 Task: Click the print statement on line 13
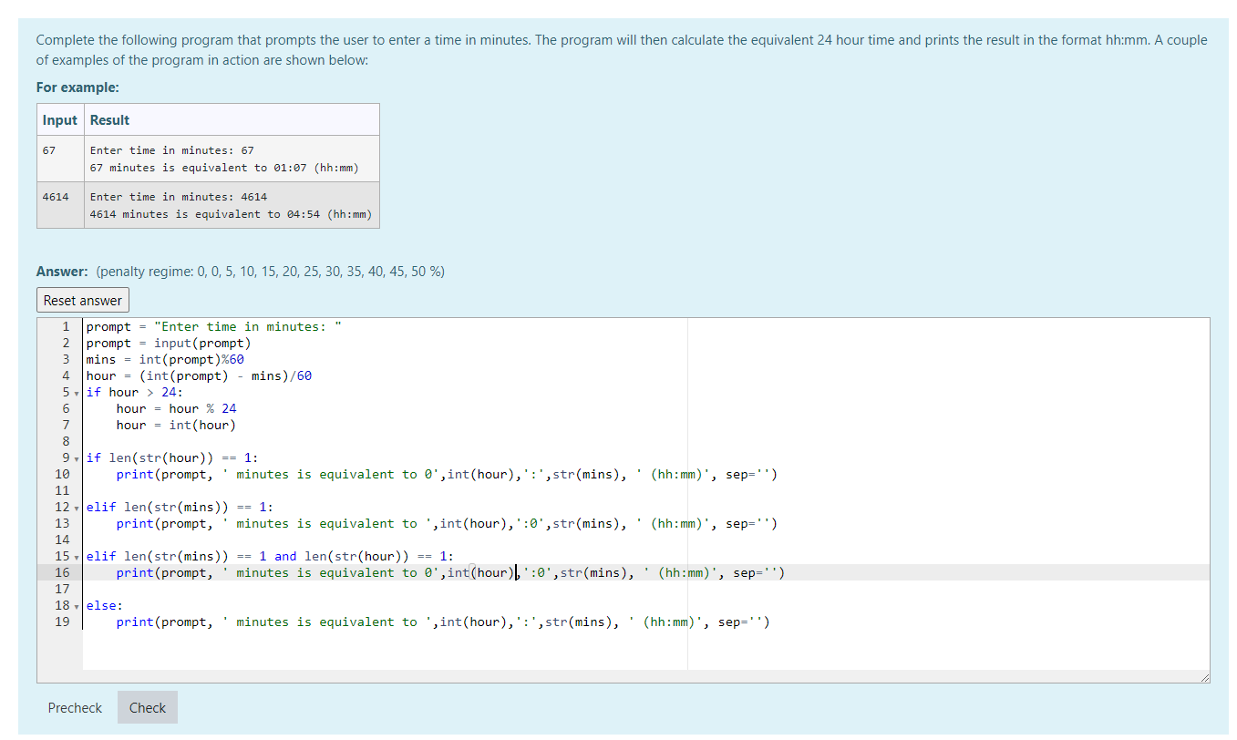pyautogui.click(x=447, y=524)
